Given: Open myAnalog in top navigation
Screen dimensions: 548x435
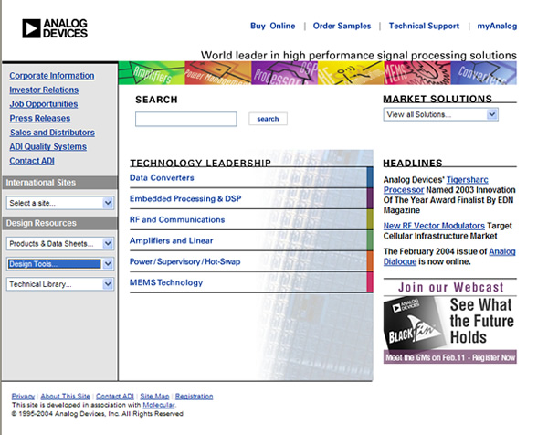Looking at the screenshot, I should click(x=497, y=26).
